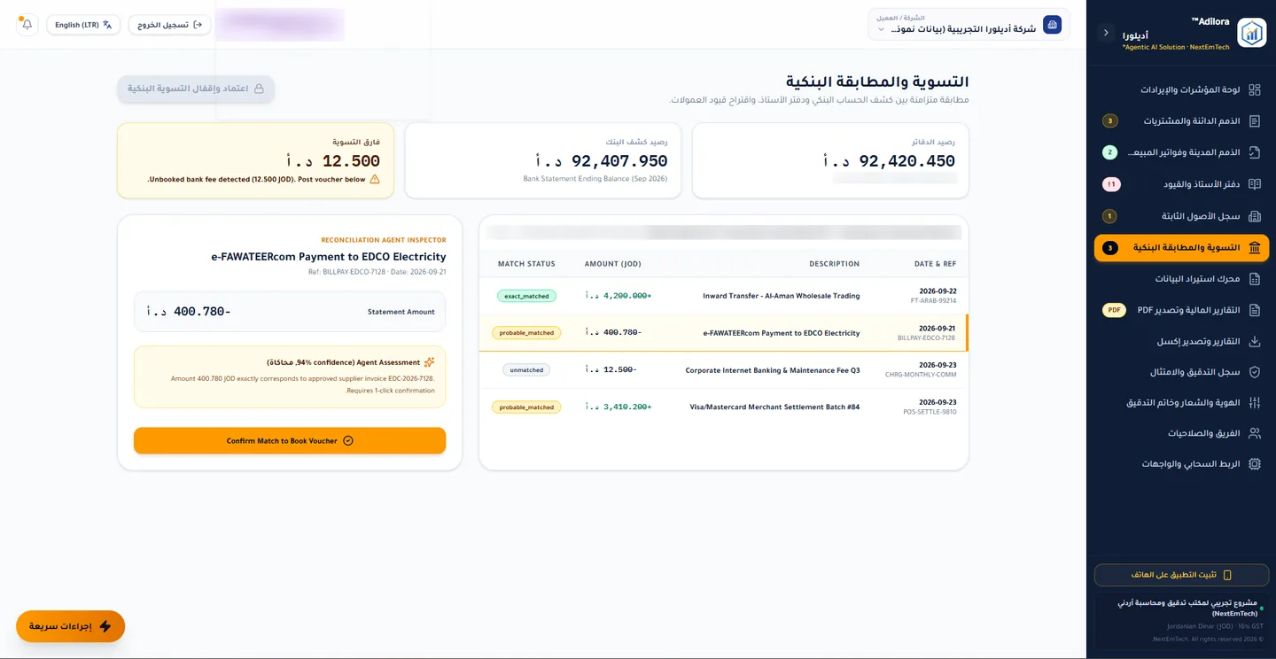Image resolution: width=1276 pixels, height=659 pixels.
Task: Click the رصيد كشف البنك balance 92,407.950
Action: tap(601, 161)
